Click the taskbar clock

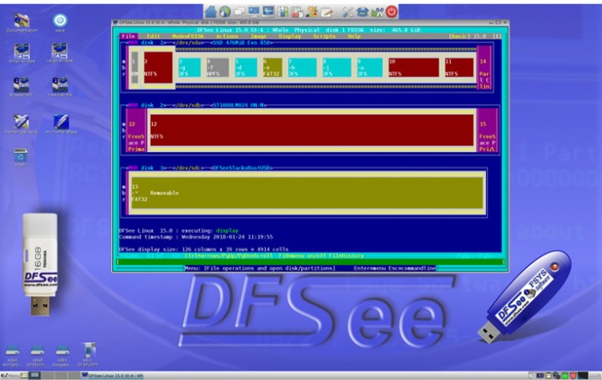(x=595, y=376)
